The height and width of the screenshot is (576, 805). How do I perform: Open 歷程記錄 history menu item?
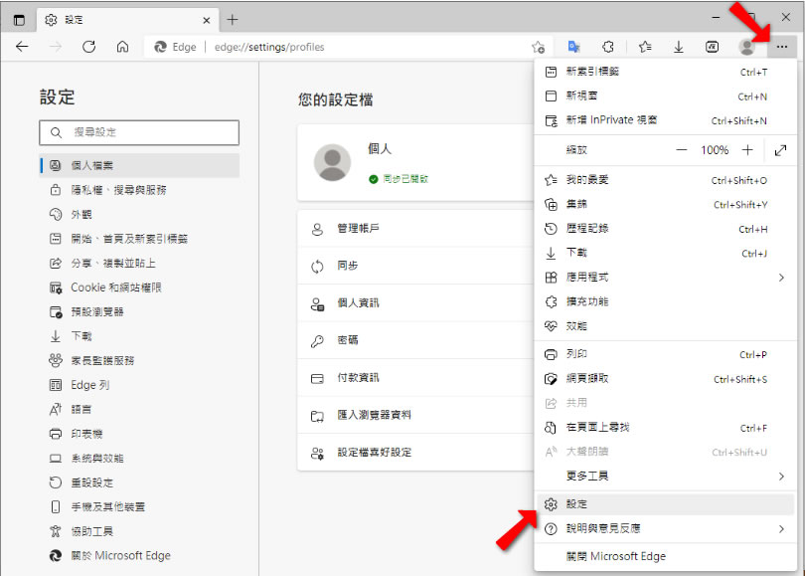(x=665, y=229)
